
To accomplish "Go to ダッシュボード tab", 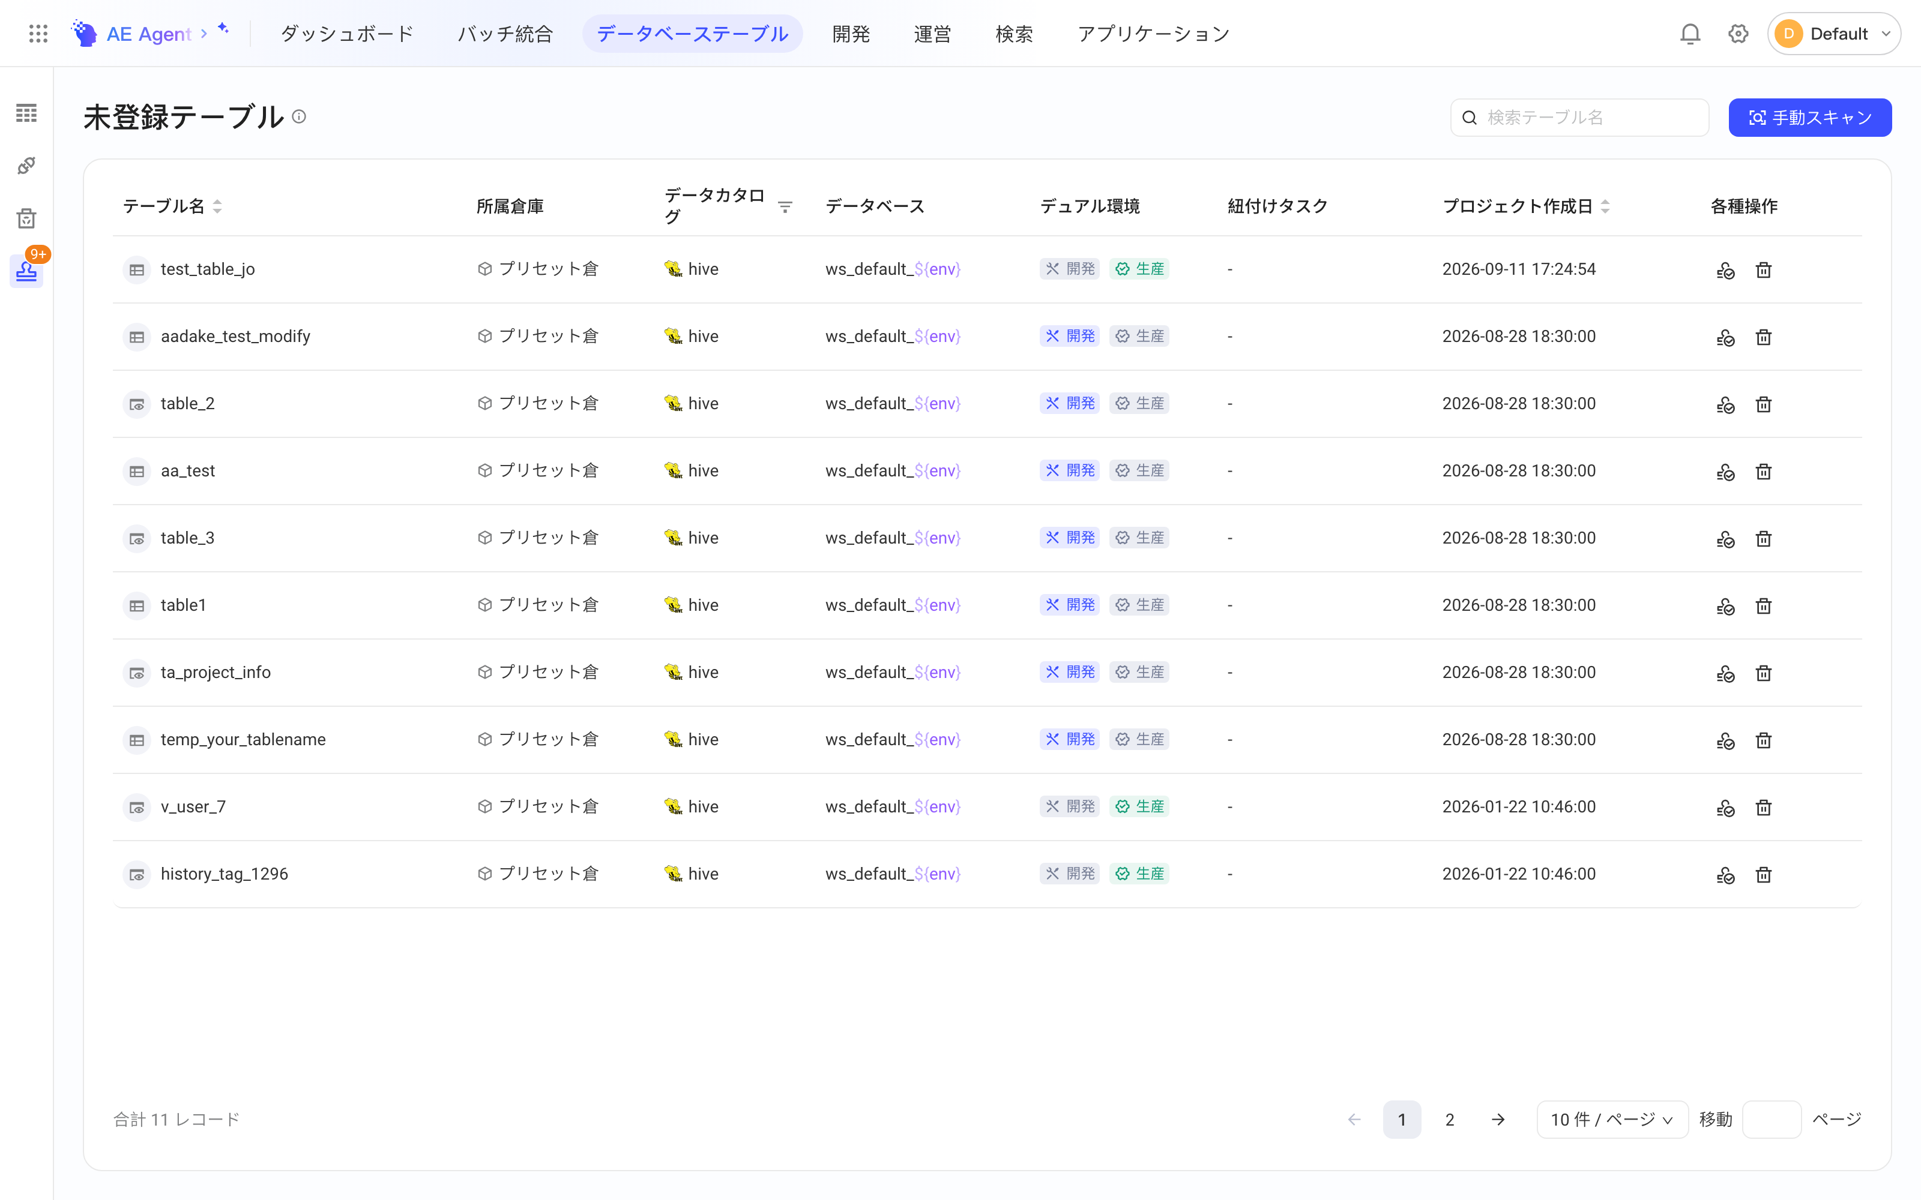I will point(347,34).
